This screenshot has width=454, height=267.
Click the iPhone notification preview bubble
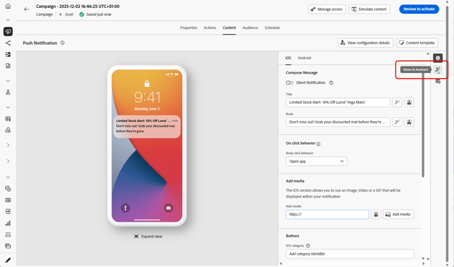(147, 127)
